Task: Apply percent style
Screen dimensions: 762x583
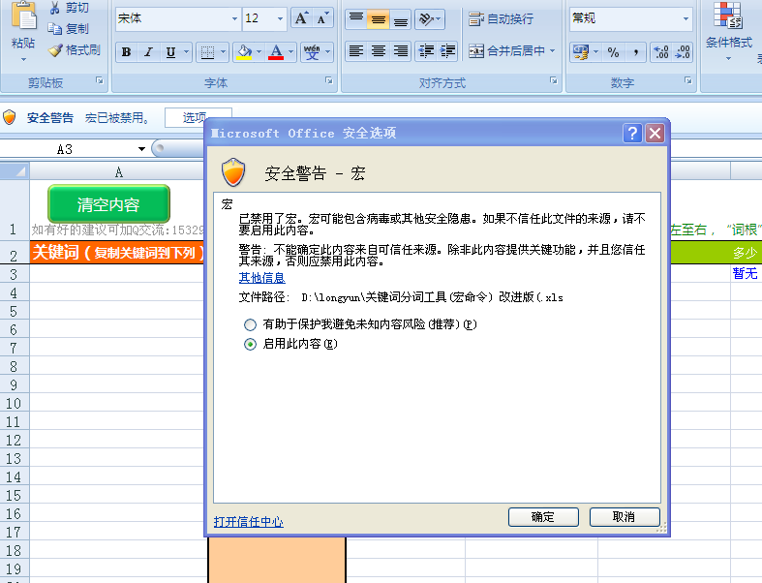Action: click(613, 51)
